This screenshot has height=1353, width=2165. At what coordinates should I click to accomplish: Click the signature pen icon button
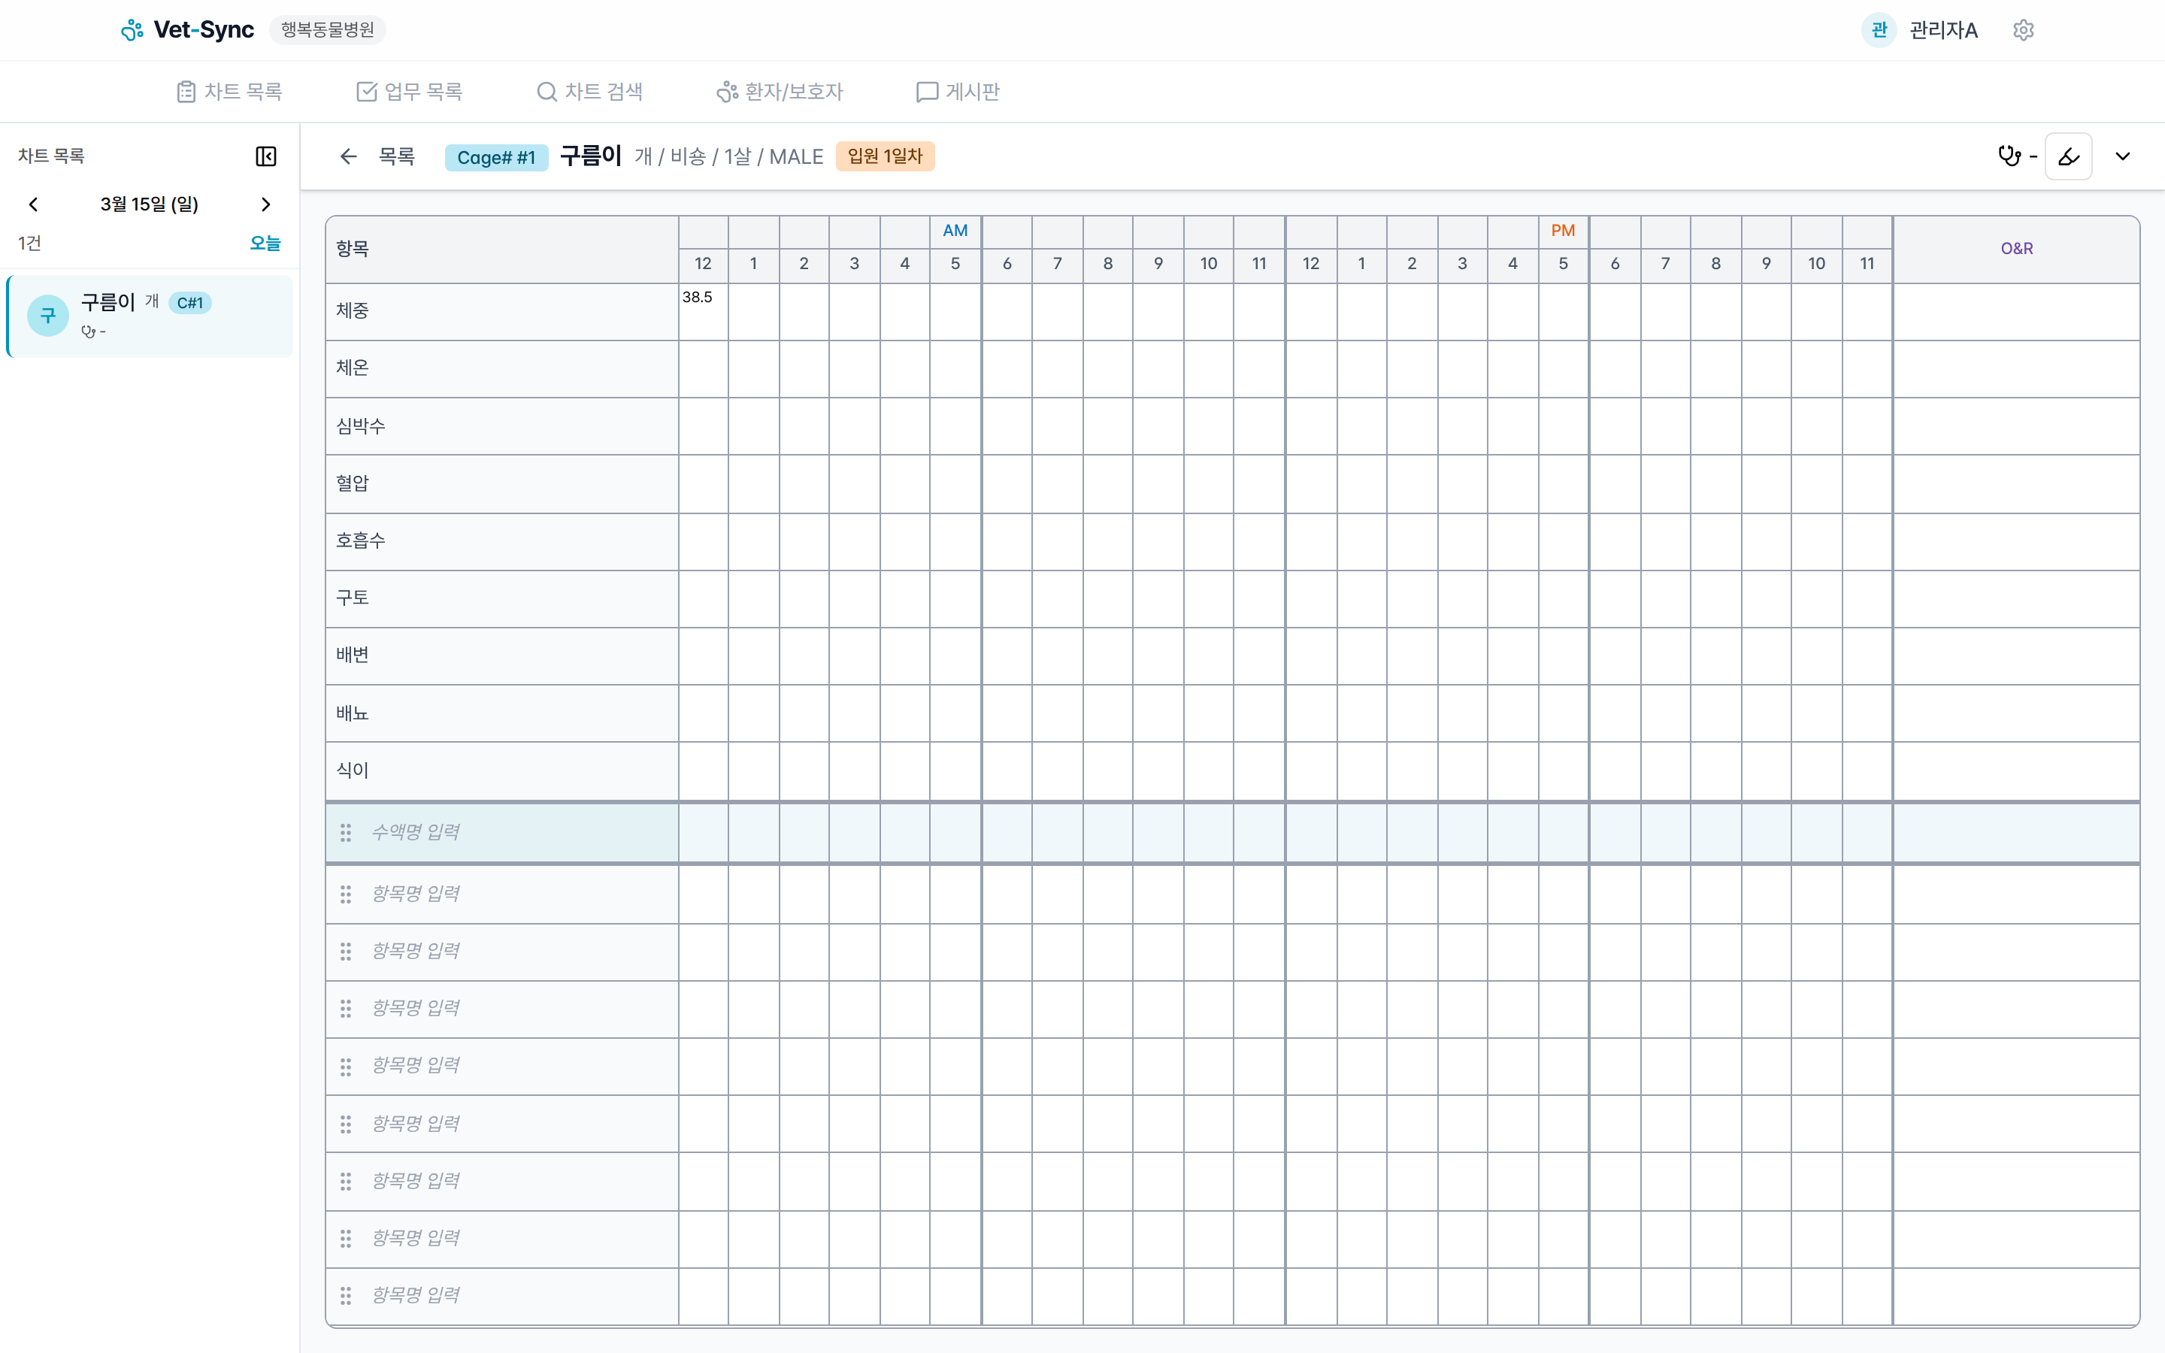pos(2068,156)
